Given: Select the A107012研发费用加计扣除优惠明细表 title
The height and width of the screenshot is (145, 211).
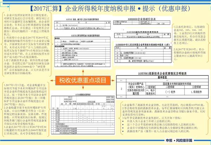Looking at the screenshot, I should pos(85,36).
